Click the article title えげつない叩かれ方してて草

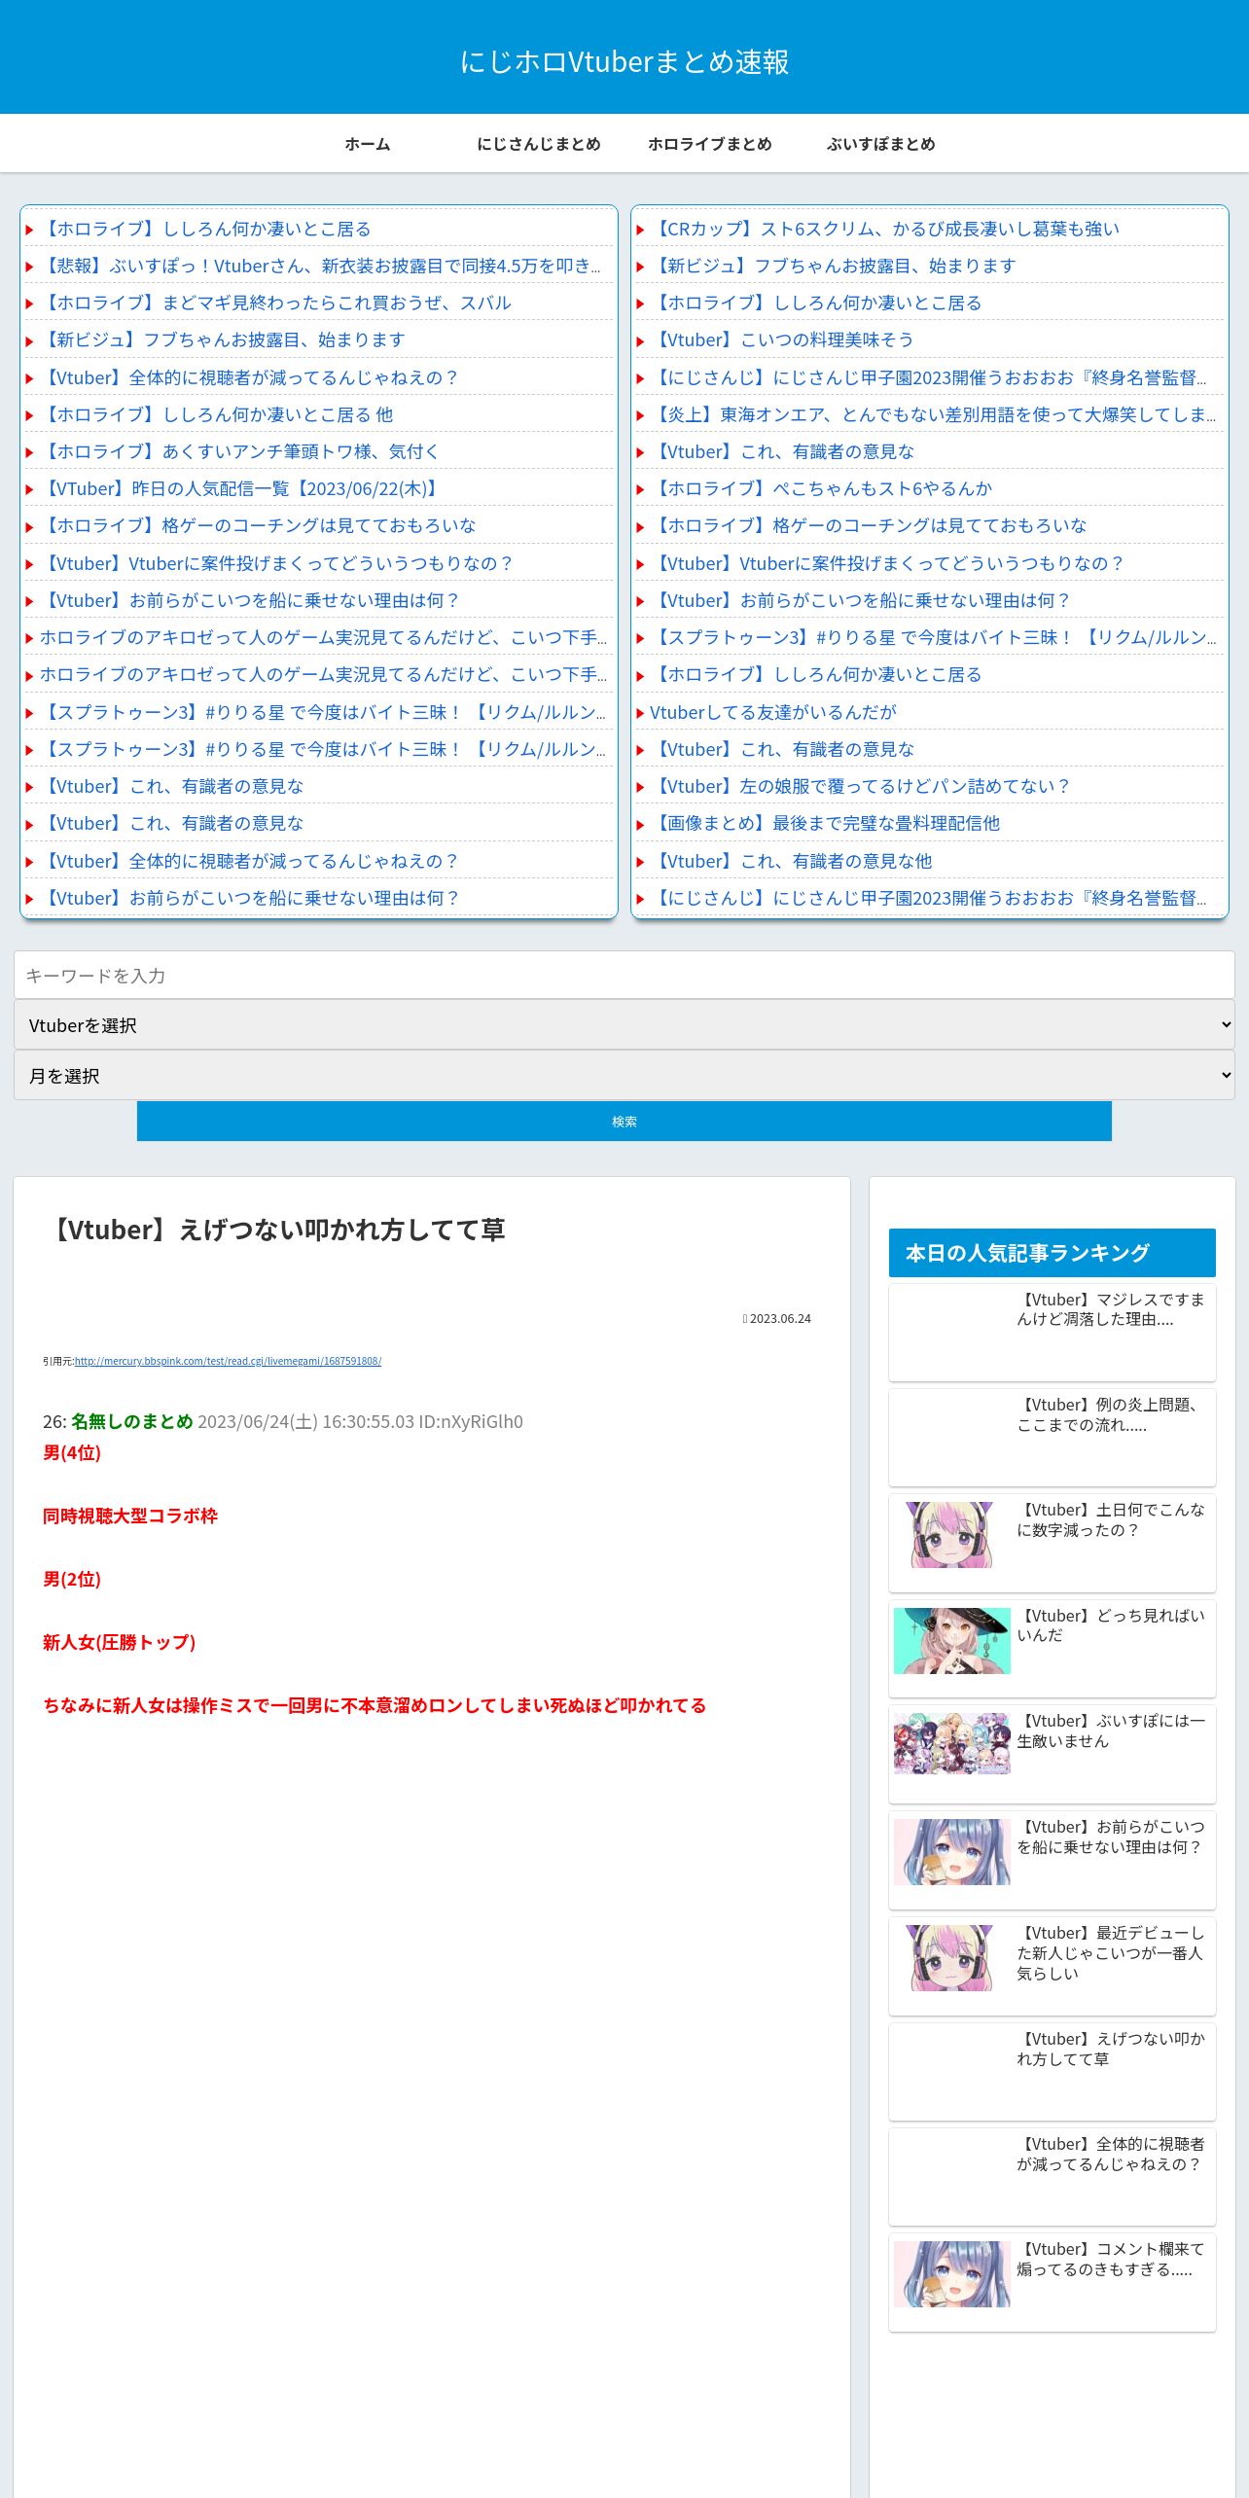pyautogui.click(x=274, y=1230)
